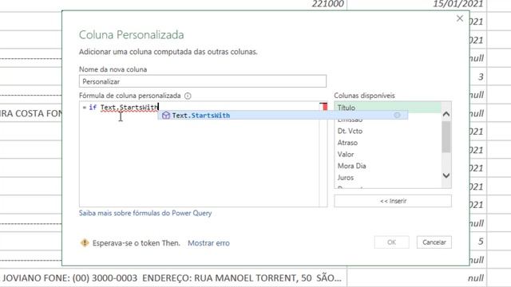Click the info icon beside Fórmula de coluna personalizada
511x287 pixels.
point(188,96)
